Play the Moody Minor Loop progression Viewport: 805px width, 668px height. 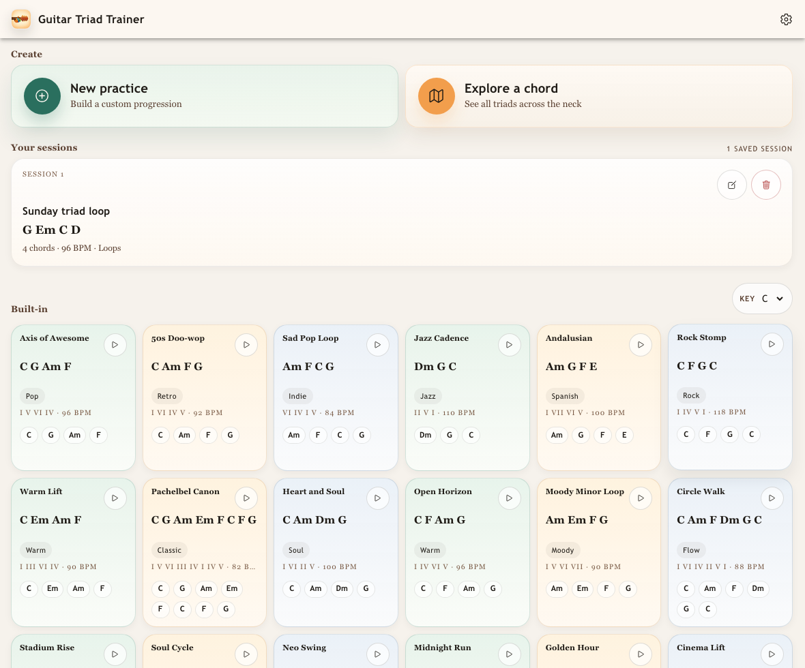click(641, 498)
